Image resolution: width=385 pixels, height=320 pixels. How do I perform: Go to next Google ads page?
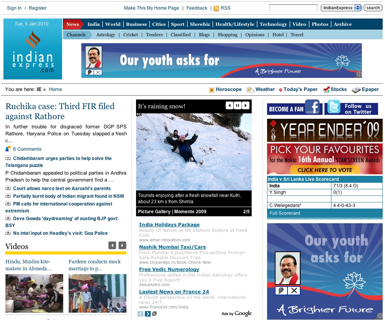click(148, 313)
